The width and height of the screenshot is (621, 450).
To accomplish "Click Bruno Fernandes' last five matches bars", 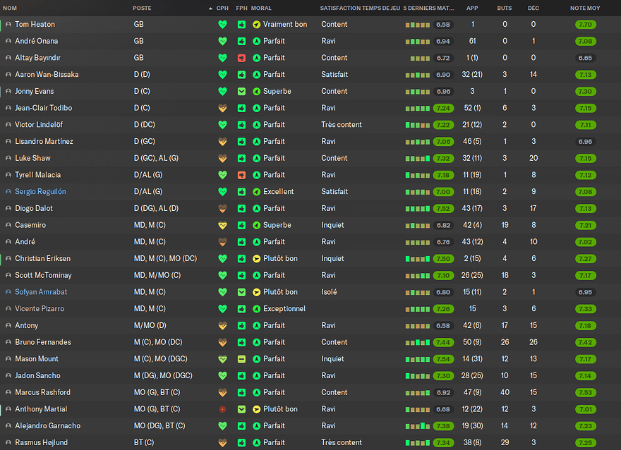I will click(x=418, y=342).
